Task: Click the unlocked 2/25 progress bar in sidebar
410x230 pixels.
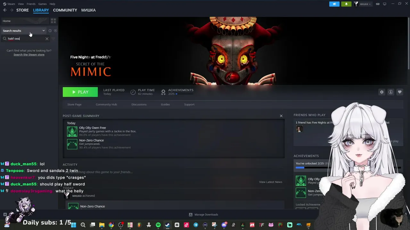Action: pos(348,168)
